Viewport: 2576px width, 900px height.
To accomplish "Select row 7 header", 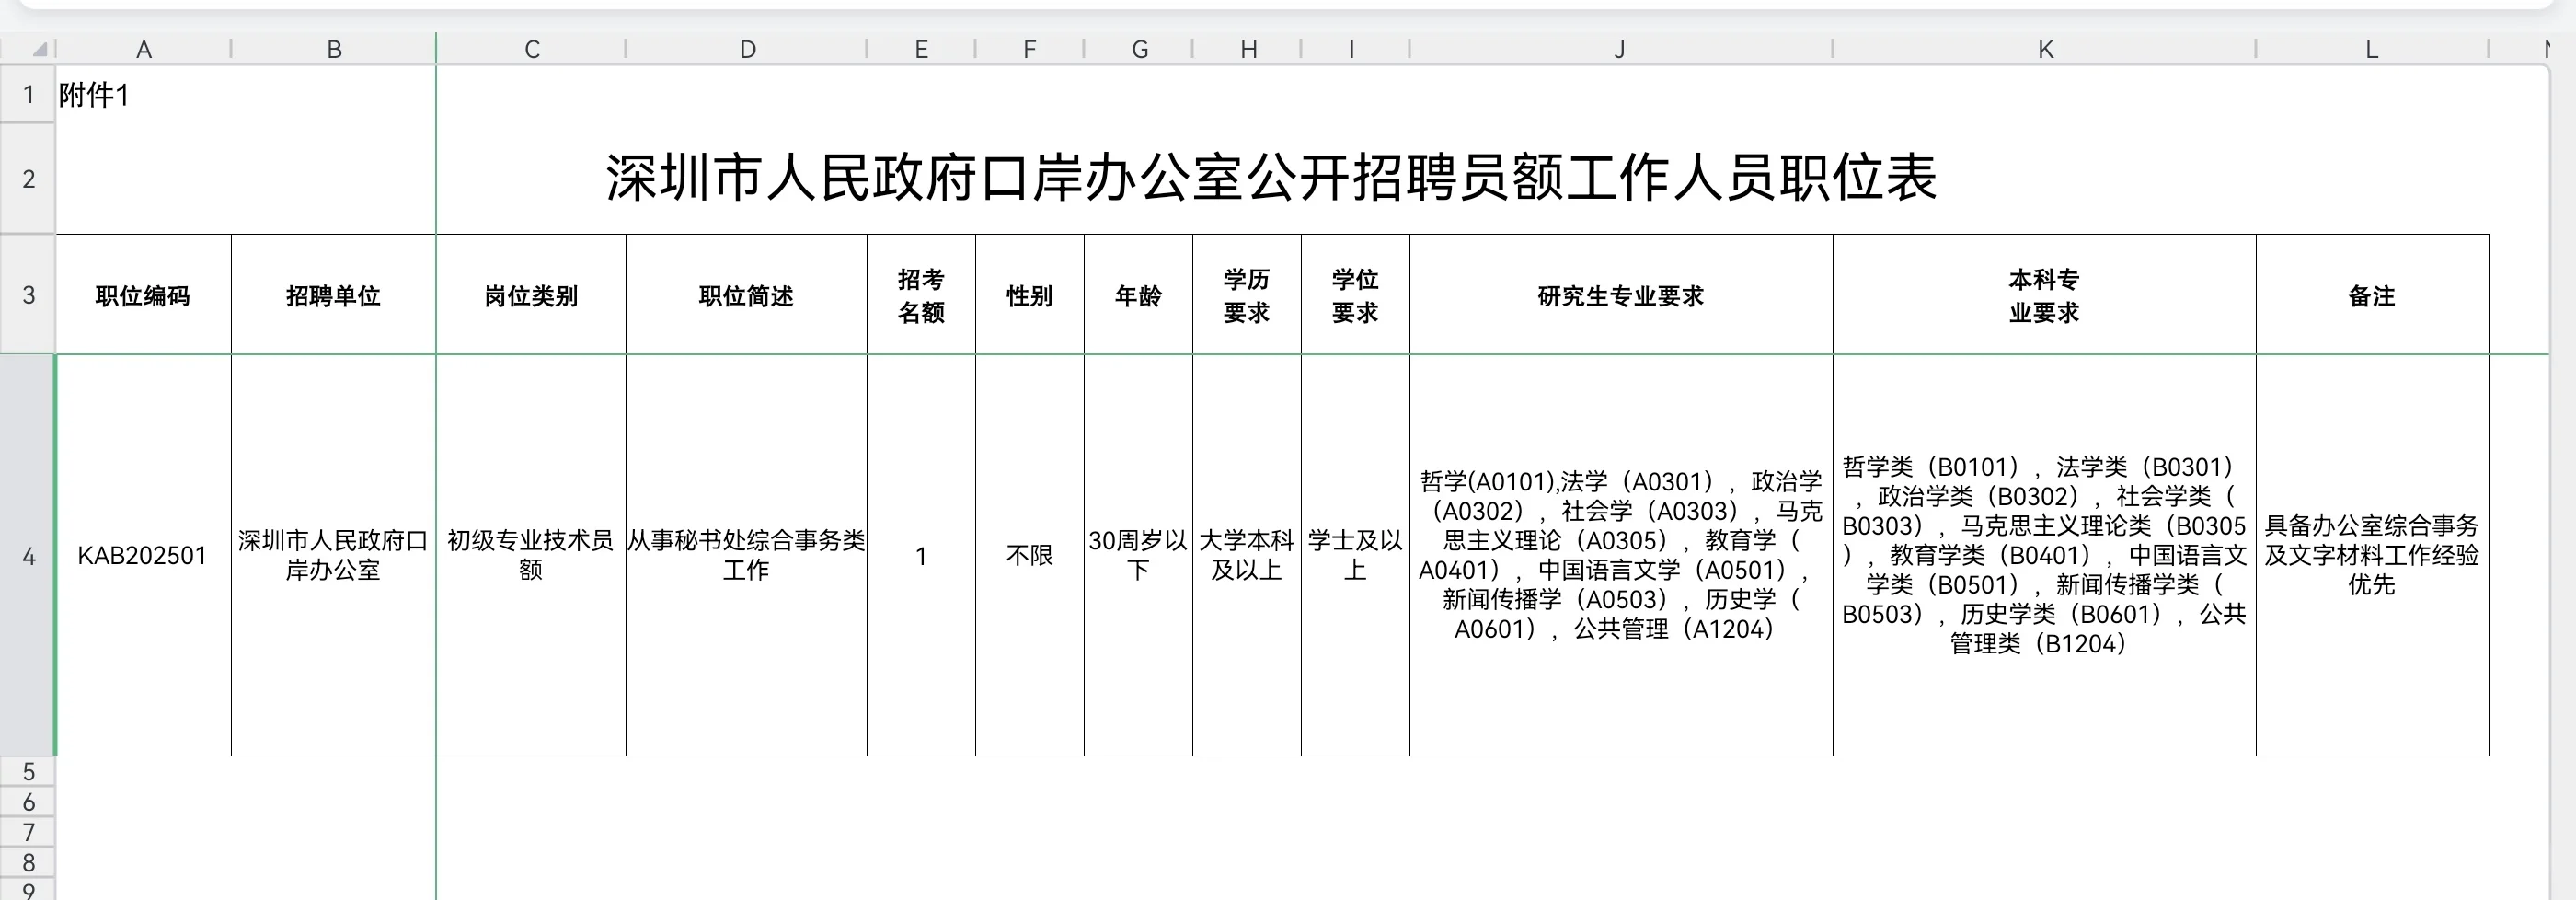I will (x=28, y=832).
